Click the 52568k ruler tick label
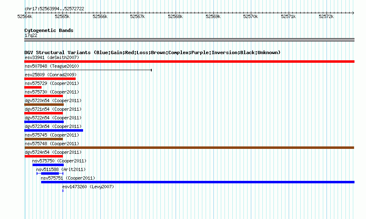Screen dimensions: 366x219 [175, 16]
